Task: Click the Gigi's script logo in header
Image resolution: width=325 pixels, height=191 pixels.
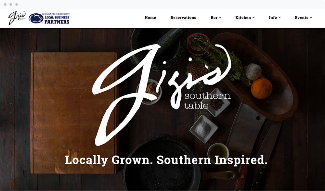Action: pyautogui.click(x=17, y=18)
